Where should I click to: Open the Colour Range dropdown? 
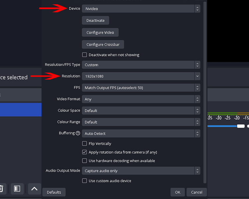pos(141,122)
